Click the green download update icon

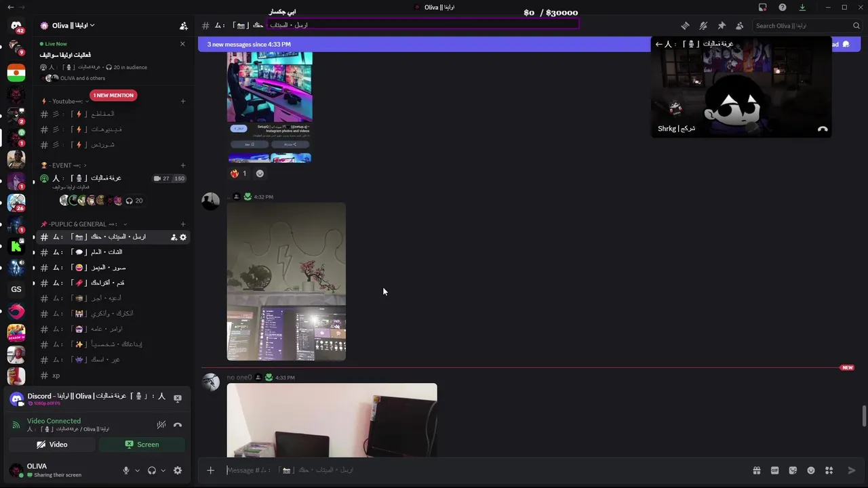(803, 7)
